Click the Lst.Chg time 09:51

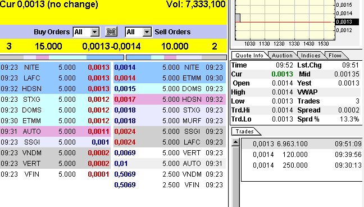click(x=351, y=65)
